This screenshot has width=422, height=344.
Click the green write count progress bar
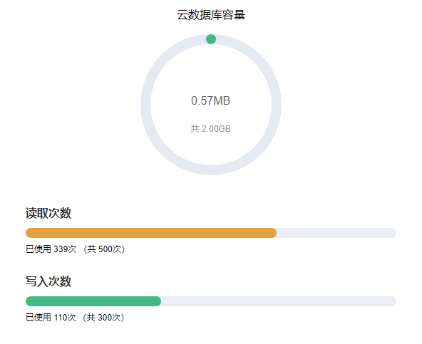[93, 301]
